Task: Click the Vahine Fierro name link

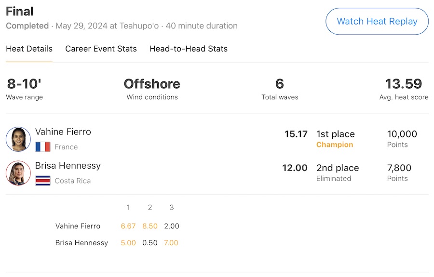Action: tap(63, 132)
